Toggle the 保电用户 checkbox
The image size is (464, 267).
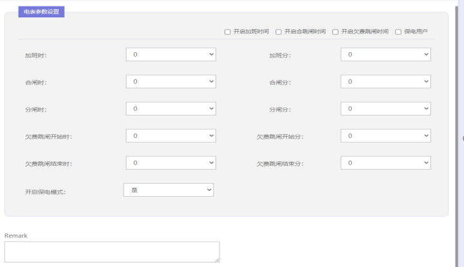[398, 32]
